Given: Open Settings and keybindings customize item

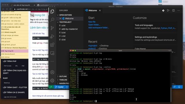Looking at the screenshot, I should 155,38.
